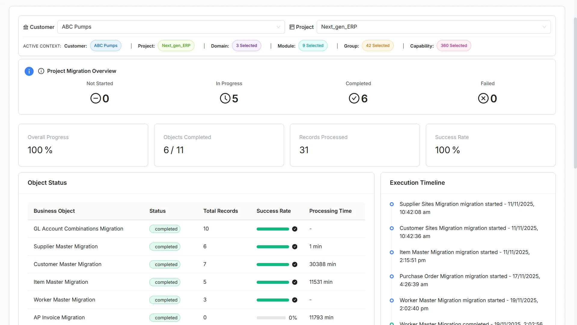Click the check icon in Supplier Master Migration row
This screenshot has width=577, height=325.
295,247
